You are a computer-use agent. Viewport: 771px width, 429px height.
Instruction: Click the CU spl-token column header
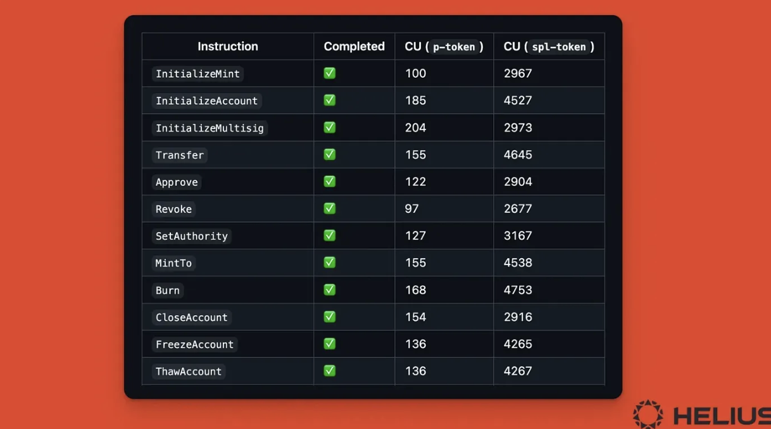(549, 47)
